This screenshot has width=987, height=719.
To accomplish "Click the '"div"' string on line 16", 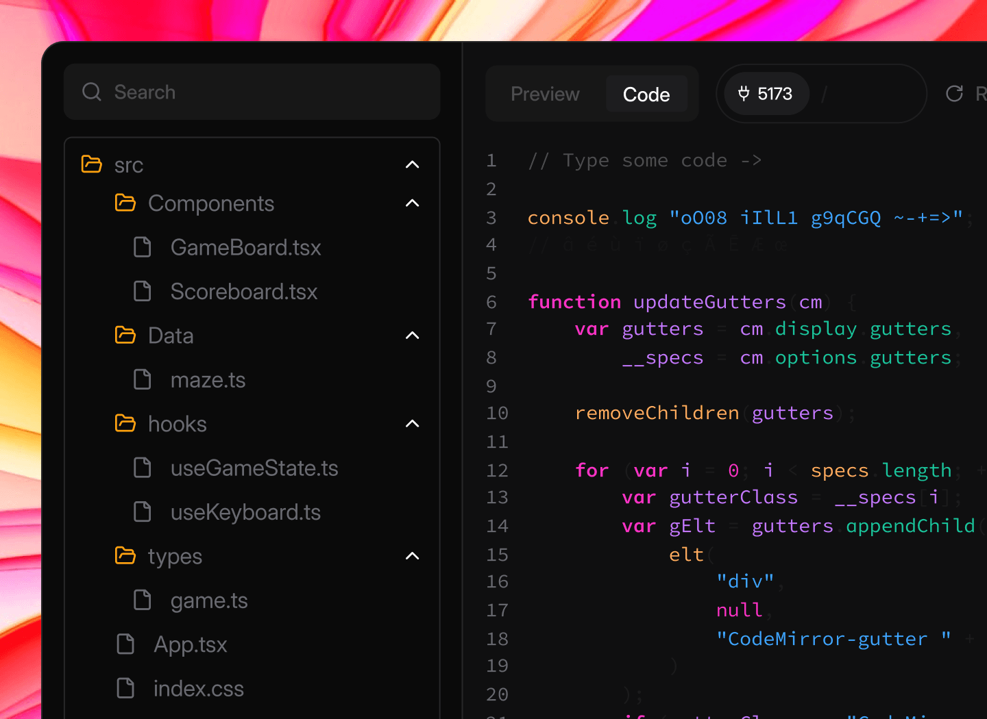I will (745, 581).
